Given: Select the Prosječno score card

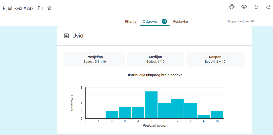Looking at the screenshot, I should 95,59.
